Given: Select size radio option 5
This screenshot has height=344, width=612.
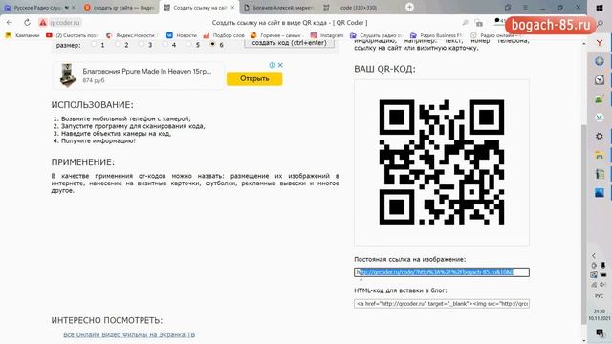Looking at the screenshot, I should [x=189, y=45].
